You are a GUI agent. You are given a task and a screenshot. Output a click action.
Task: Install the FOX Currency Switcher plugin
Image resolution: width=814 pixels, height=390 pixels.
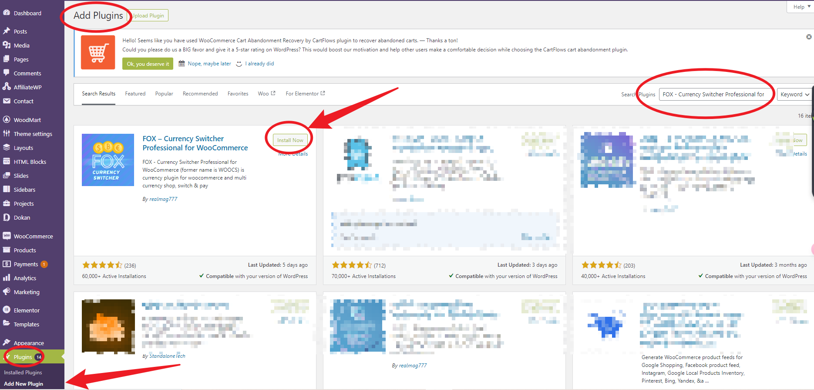coord(290,140)
